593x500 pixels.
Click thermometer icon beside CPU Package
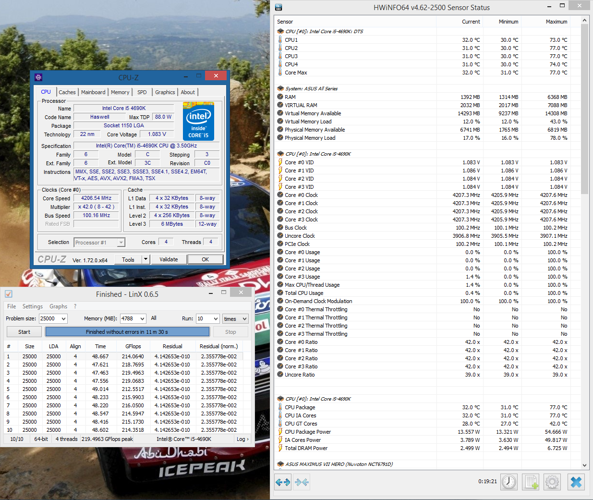(280, 407)
